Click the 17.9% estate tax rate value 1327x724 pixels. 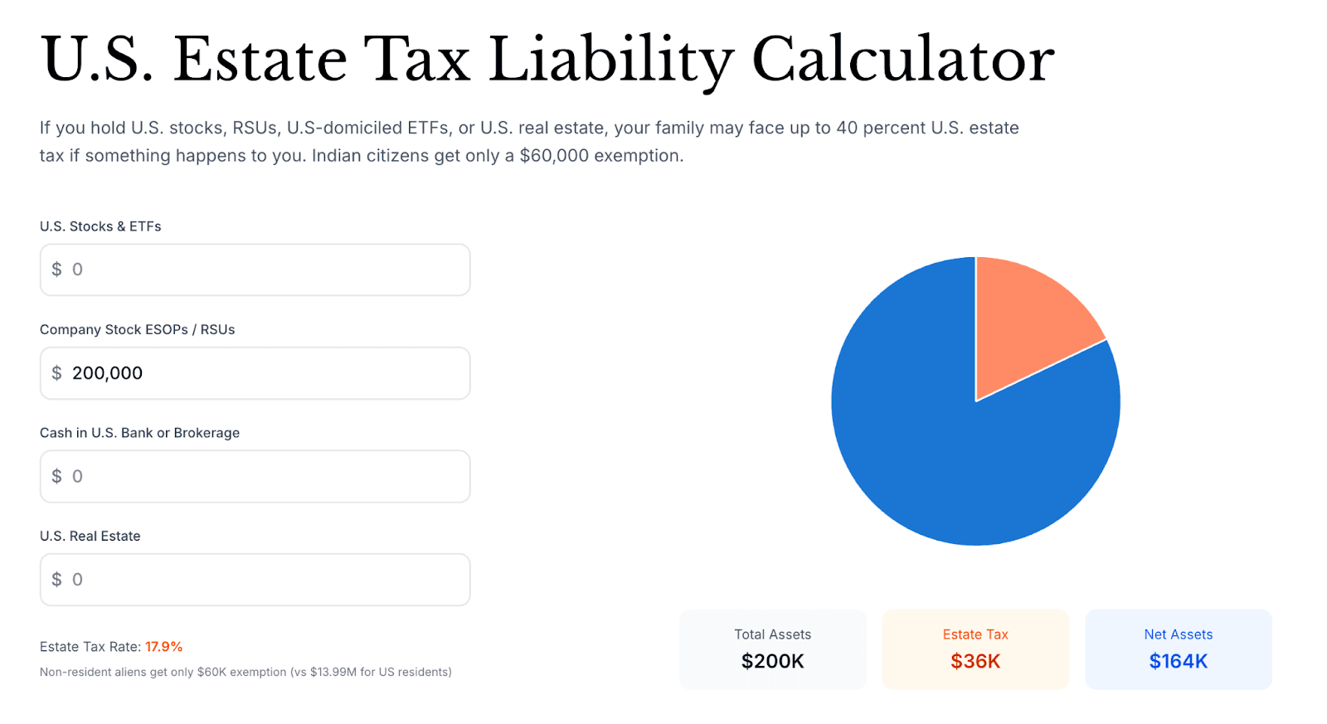164,647
